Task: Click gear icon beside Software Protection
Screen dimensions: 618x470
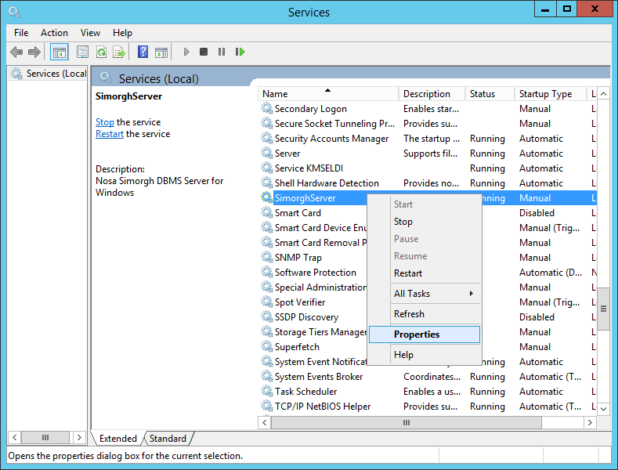Action: click(x=267, y=272)
